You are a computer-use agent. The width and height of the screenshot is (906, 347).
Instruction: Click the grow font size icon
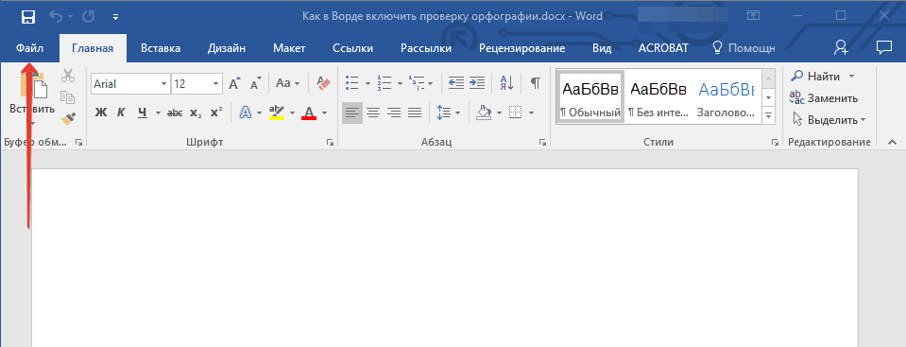pos(234,84)
